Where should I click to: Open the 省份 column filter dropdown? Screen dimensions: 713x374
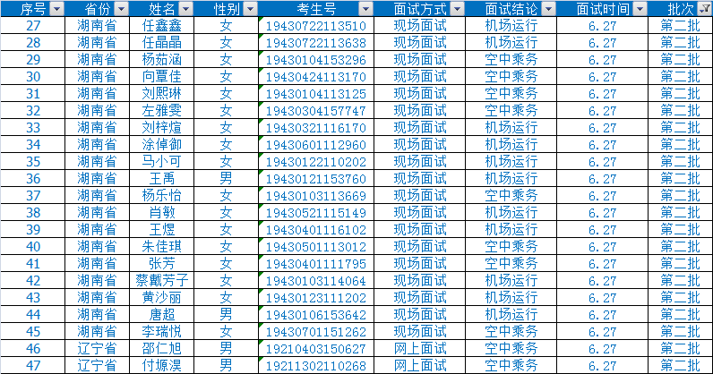pyautogui.click(x=122, y=9)
